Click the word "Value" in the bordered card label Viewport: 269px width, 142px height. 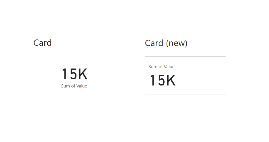(169, 67)
